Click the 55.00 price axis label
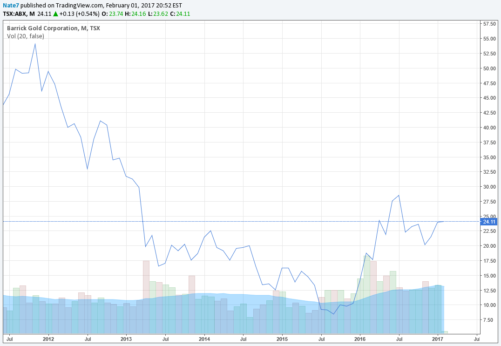 [x=489, y=39]
